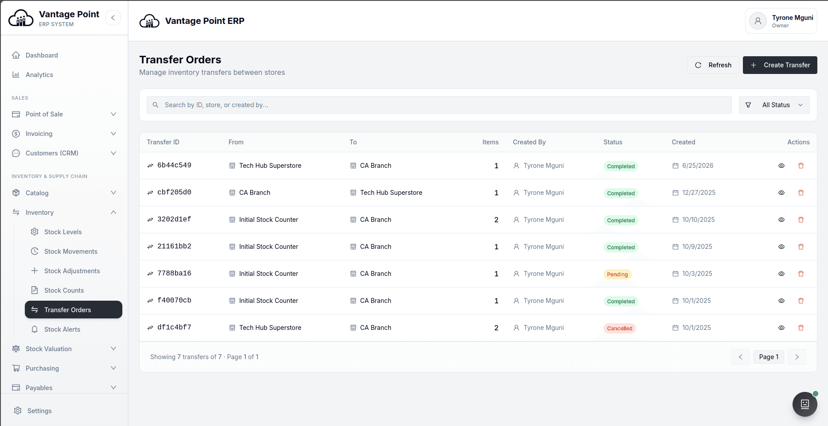The width and height of the screenshot is (828, 426).
Task: Open the floating chat widget icon
Action: tap(805, 404)
